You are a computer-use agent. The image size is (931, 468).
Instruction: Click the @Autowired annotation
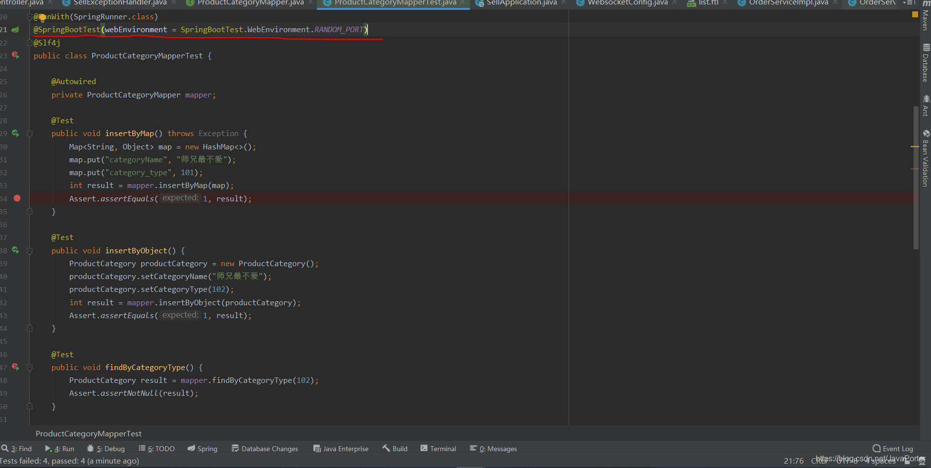click(x=74, y=82)
